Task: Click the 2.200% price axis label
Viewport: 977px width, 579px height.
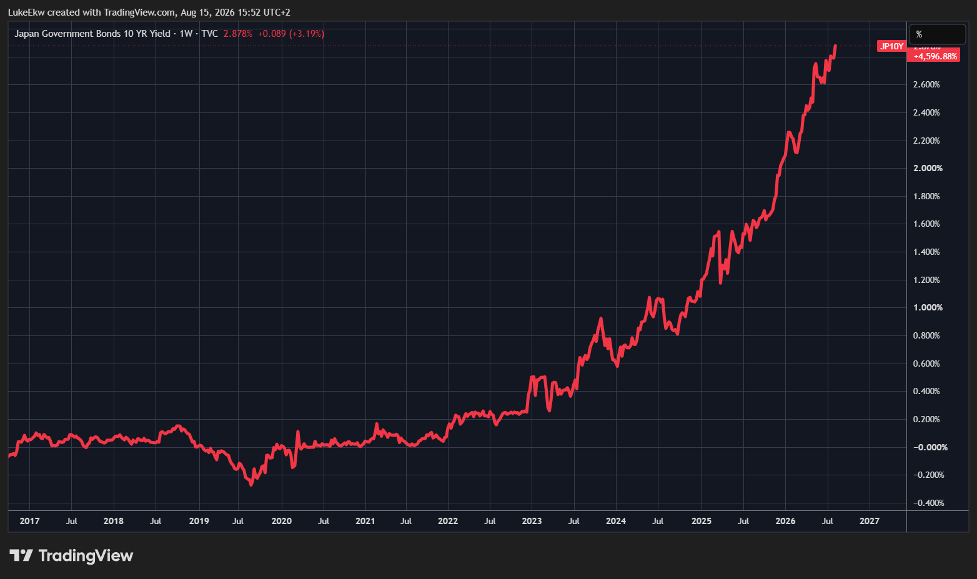Action: pos(926,141)
